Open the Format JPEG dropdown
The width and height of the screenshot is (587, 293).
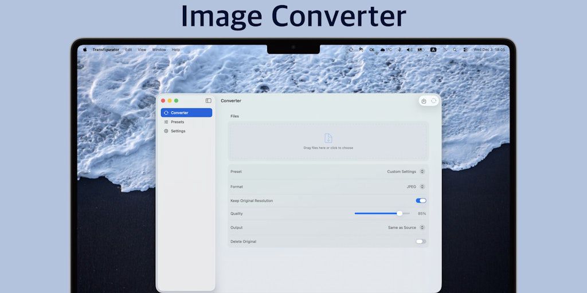pyautogui.click(x=422, y=187)
